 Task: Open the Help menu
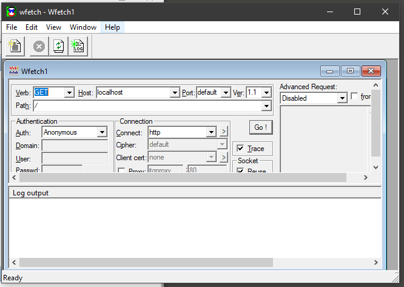[112, 27]
